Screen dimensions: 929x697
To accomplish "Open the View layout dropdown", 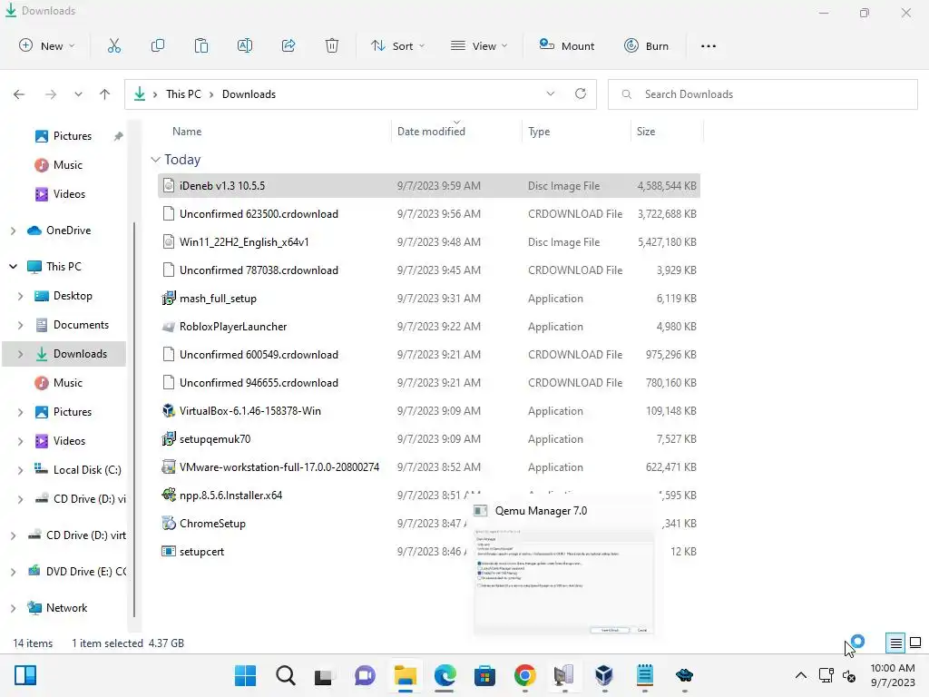I will point(479,45).
